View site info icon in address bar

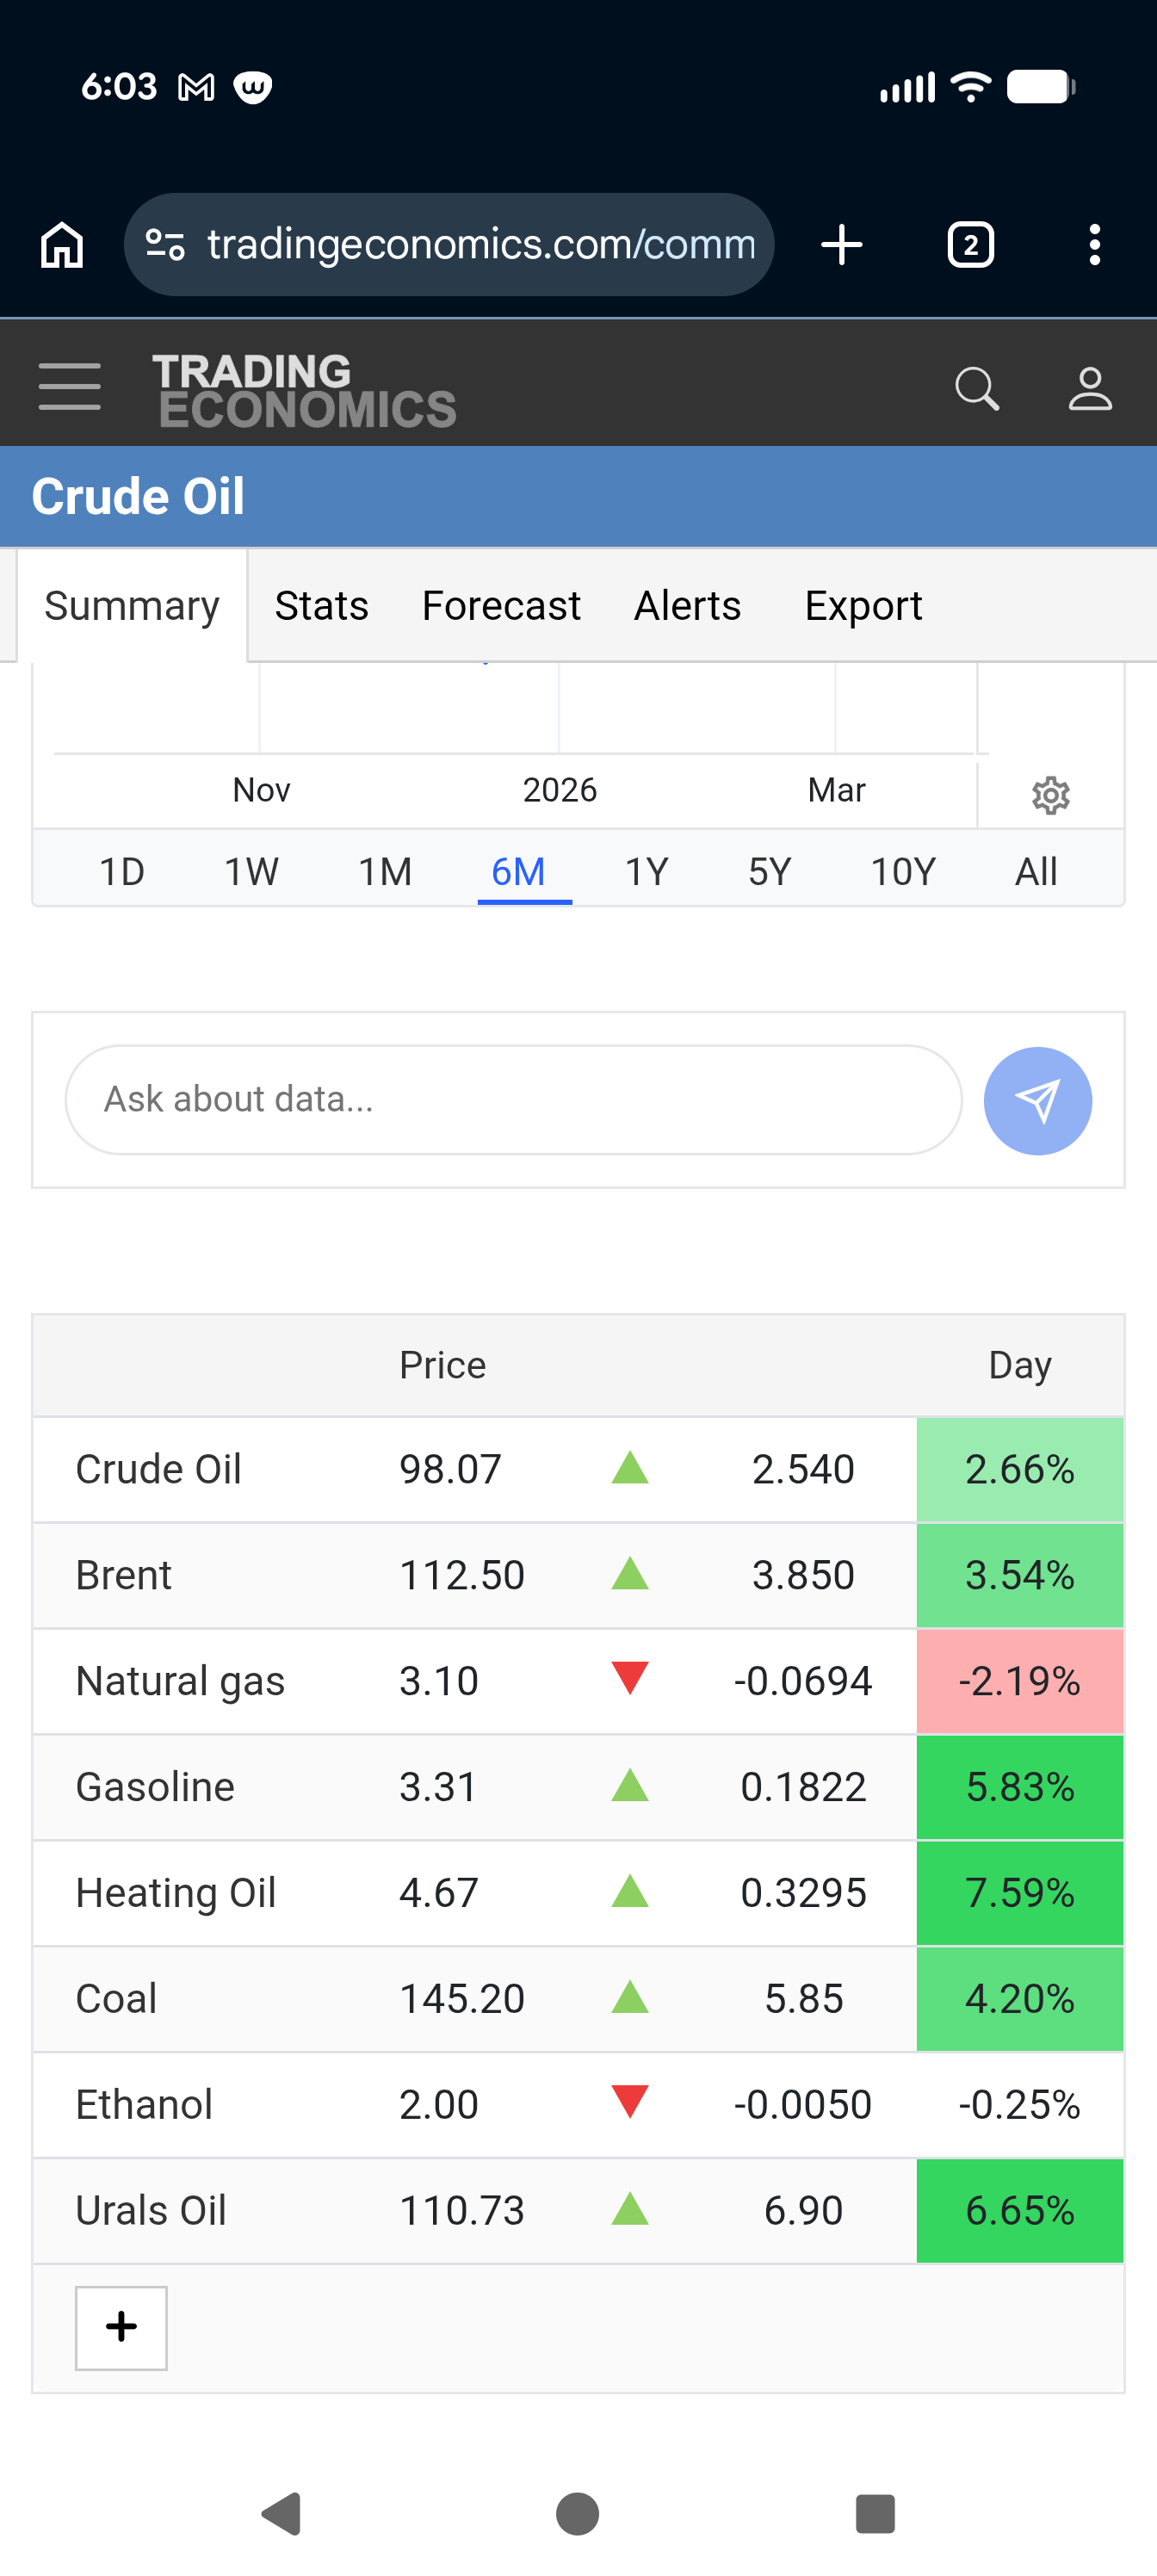click(x=165, y=245)
